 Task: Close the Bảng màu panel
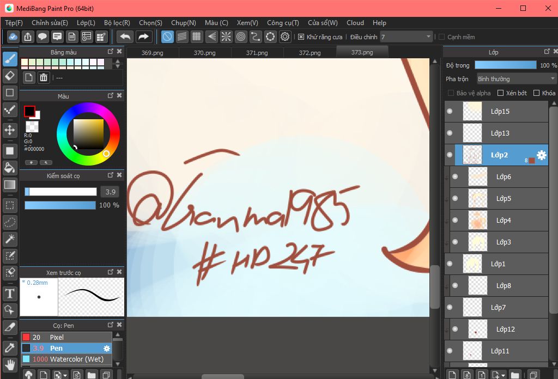tap(119, 52)
